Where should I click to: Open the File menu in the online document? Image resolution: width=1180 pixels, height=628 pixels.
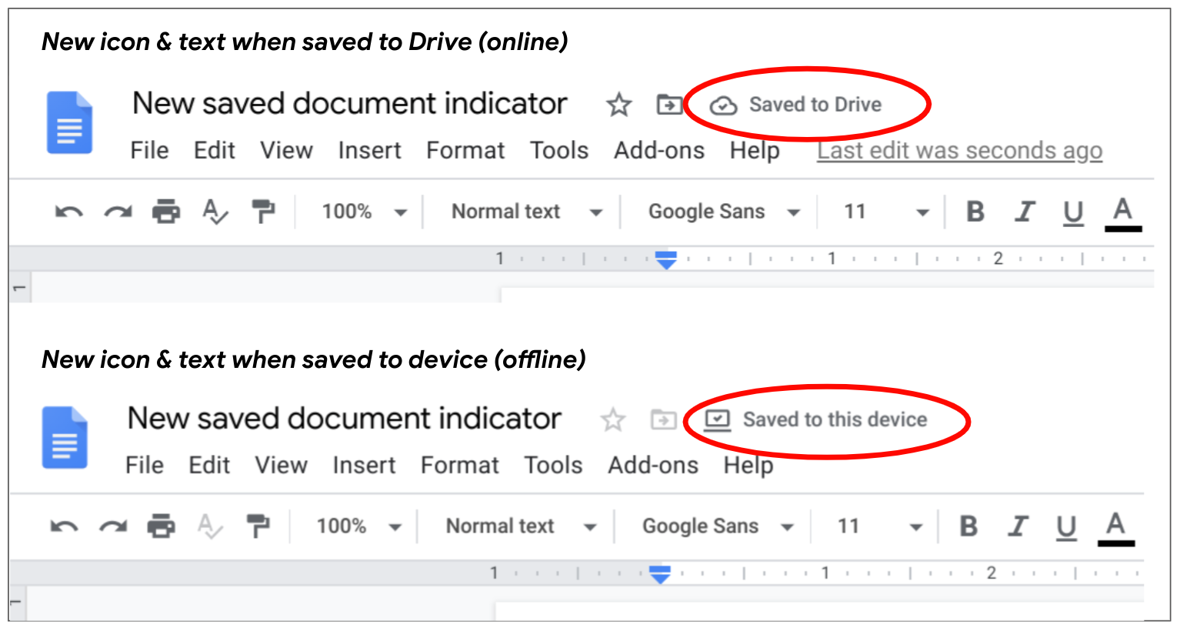(x=149, y=150)
